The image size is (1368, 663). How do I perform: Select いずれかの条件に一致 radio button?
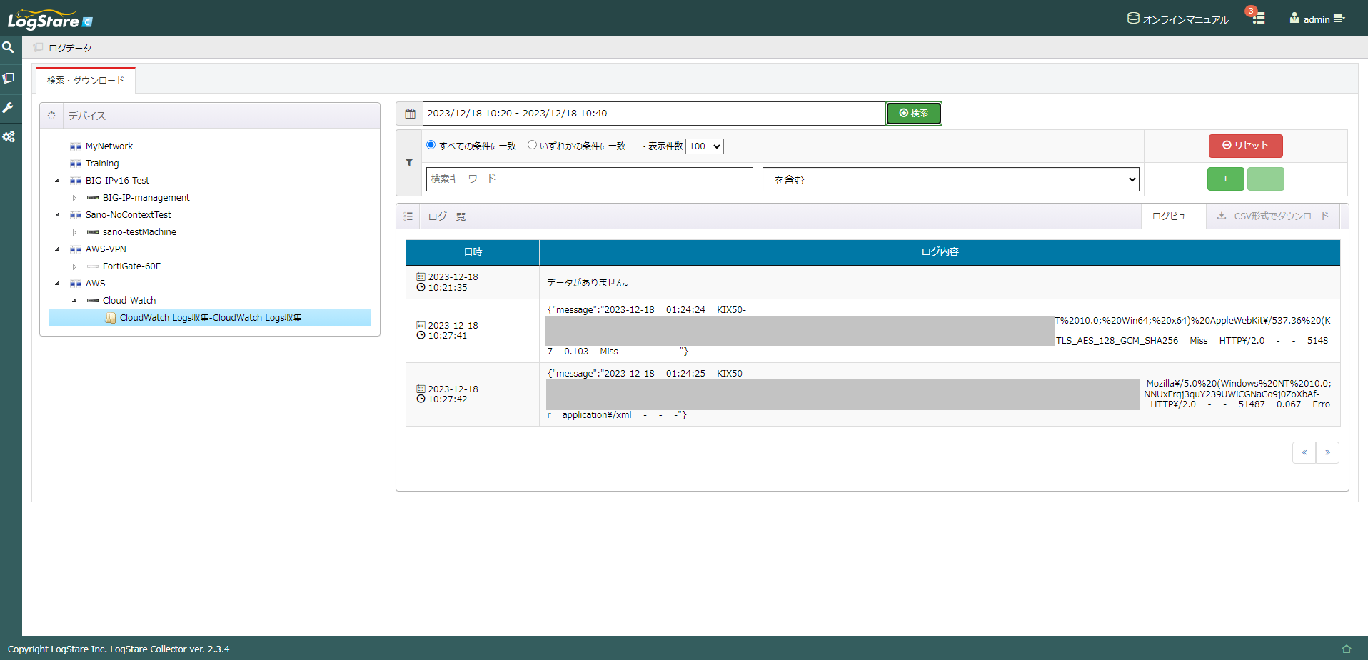(x=532, y=145)
